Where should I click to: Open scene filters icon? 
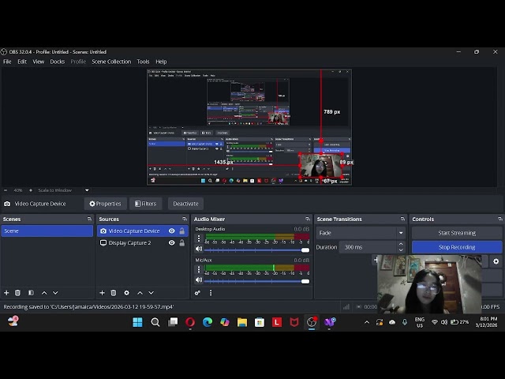[31, 293]
